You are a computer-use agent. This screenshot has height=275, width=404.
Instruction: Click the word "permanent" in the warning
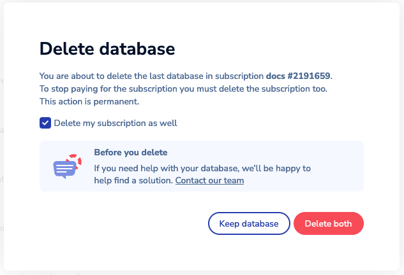pos(119,101)
